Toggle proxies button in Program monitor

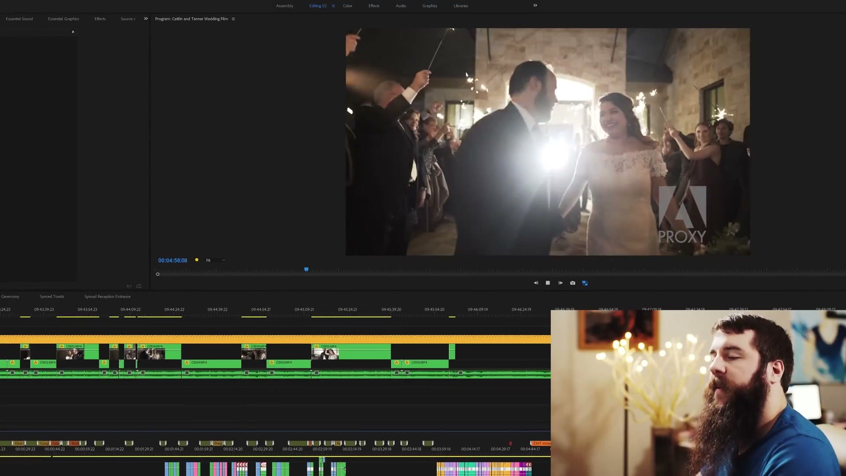tap(585, 283)
